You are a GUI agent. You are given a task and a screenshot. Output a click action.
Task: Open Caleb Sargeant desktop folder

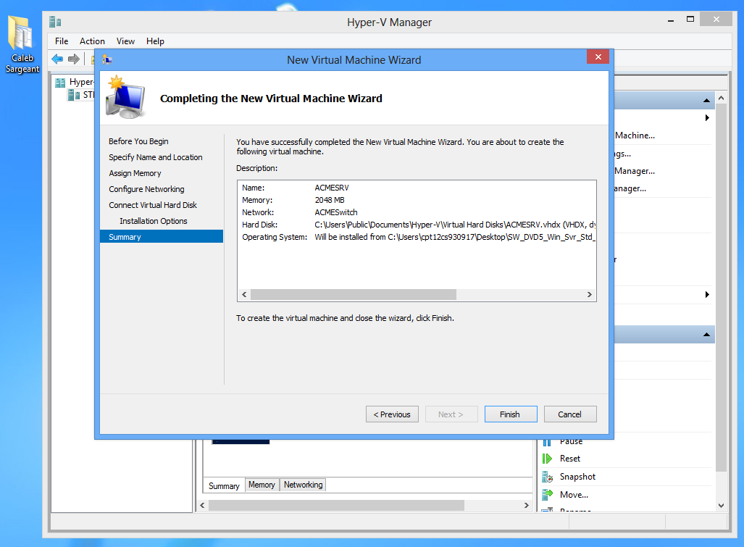tap(22, 45)
